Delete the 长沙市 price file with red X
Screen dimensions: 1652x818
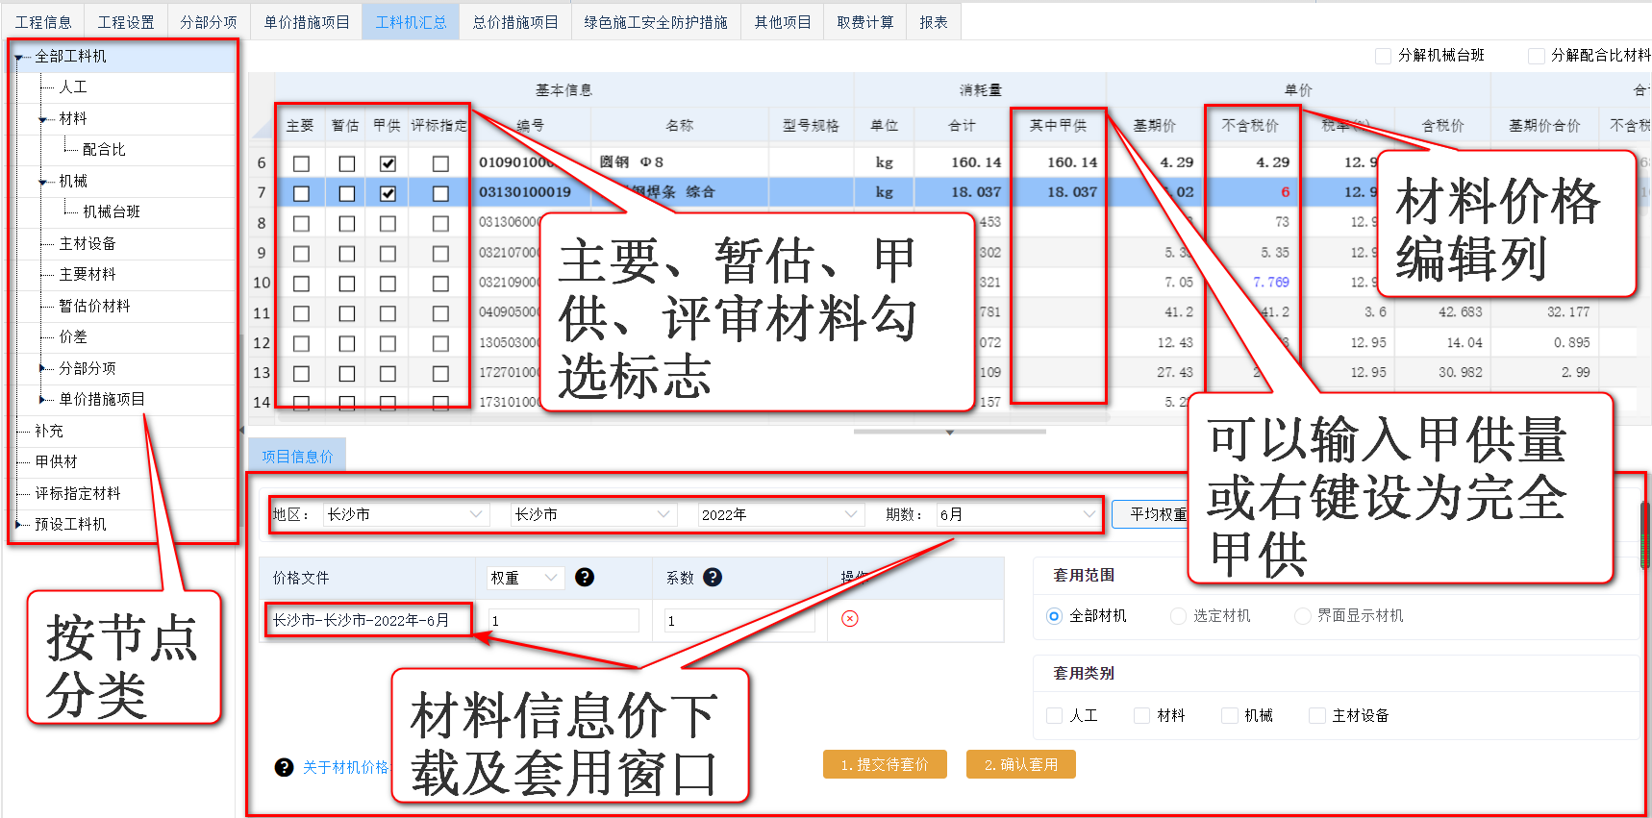pyautogui.click(x=849, y=619)
